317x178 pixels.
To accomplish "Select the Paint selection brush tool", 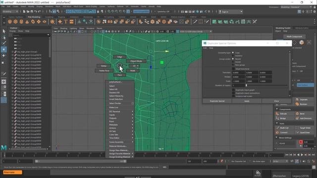I will (x=4, y=43).
